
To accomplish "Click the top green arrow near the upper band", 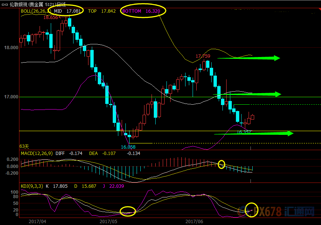I will coord(249,58).
